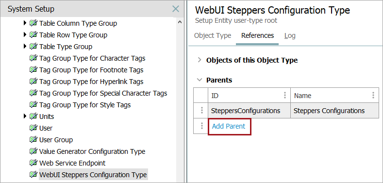Click the tree scrollbar up arrow

180,22
